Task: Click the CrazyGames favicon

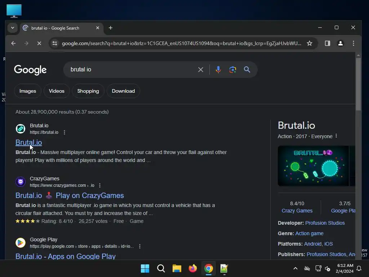Action: tap(21, 182)
